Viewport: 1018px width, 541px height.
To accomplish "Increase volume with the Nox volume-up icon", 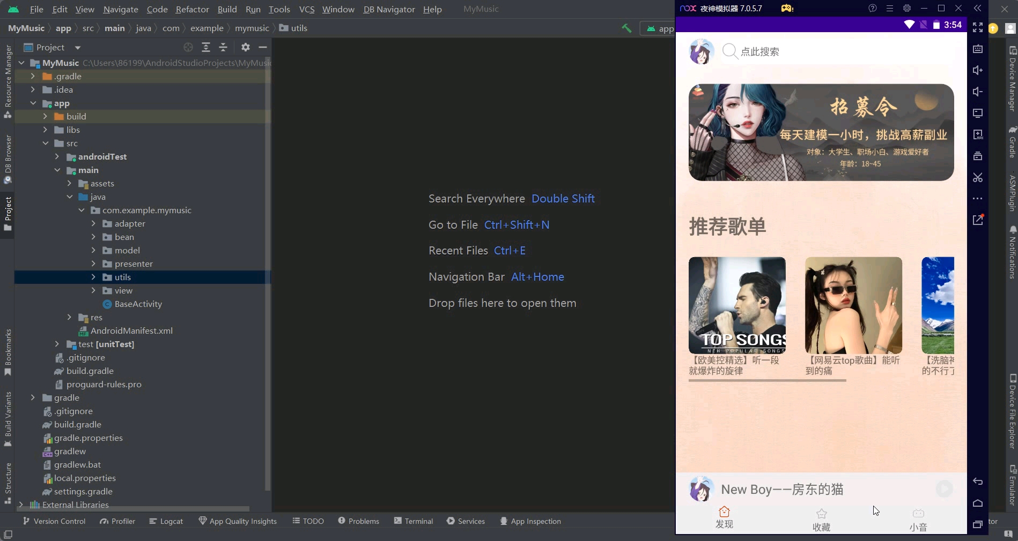I will (x=977, y=70).
